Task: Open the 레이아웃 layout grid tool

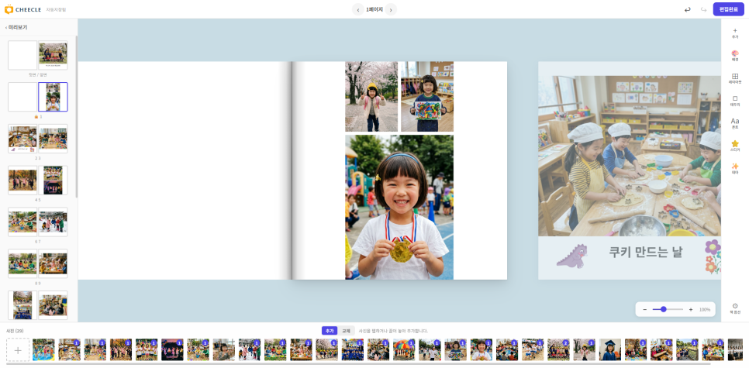Action: click(x=735, y=78)
